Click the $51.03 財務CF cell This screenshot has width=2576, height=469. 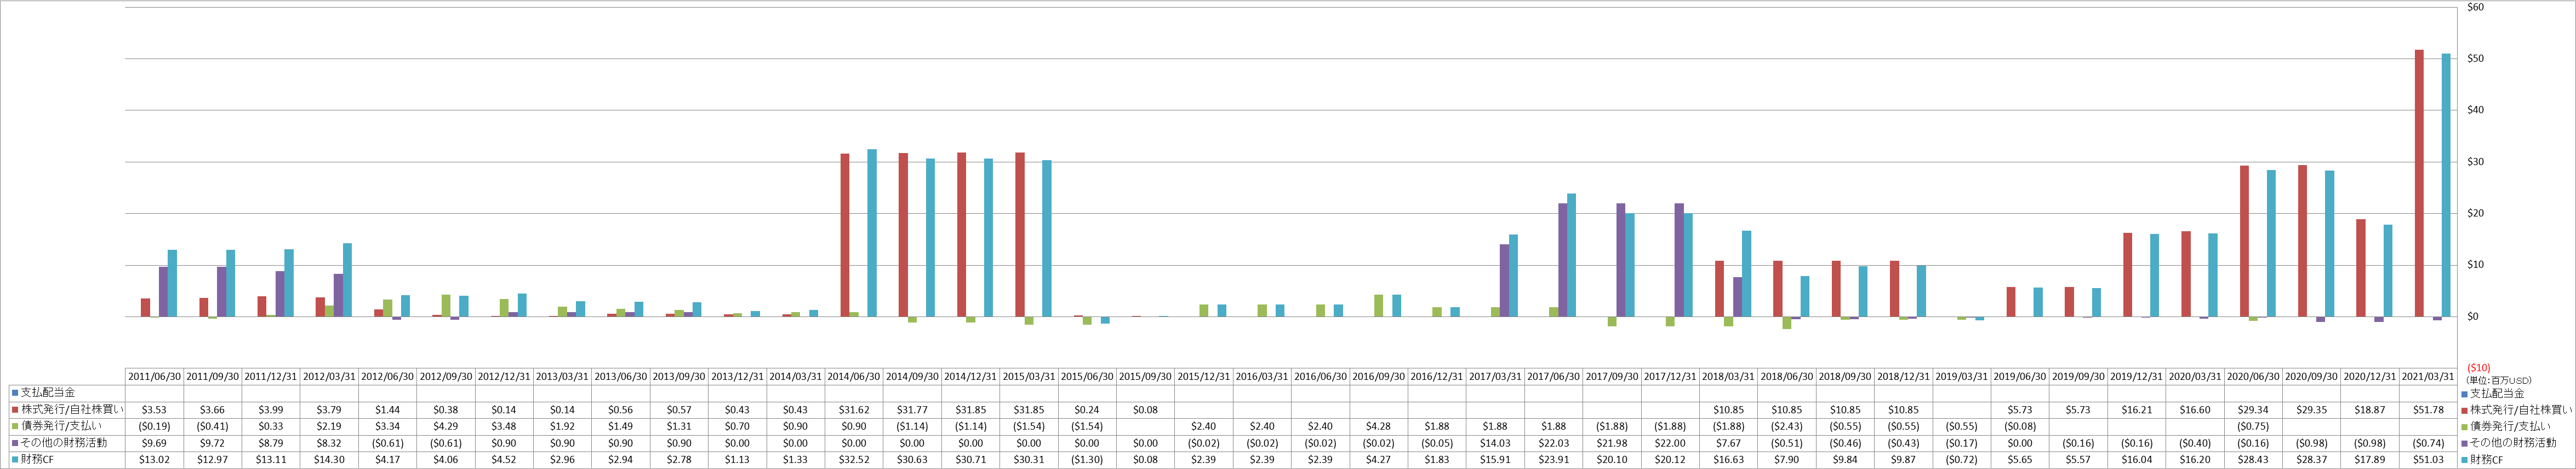(2429, 460)
